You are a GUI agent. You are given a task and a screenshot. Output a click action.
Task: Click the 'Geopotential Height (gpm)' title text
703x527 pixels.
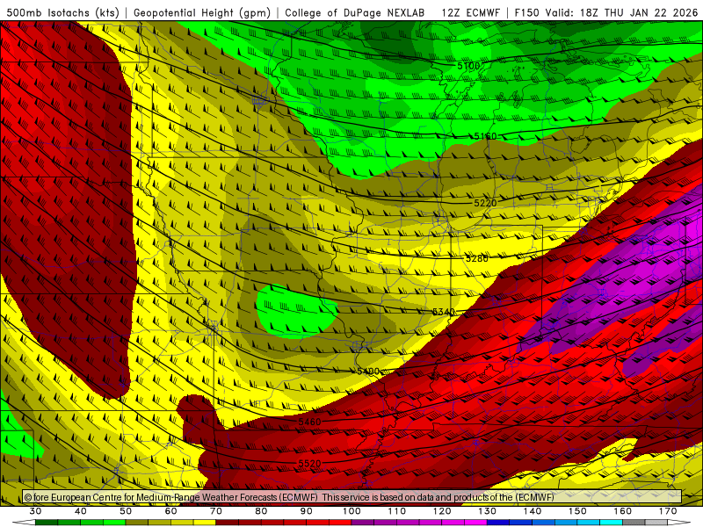point(202,13)
